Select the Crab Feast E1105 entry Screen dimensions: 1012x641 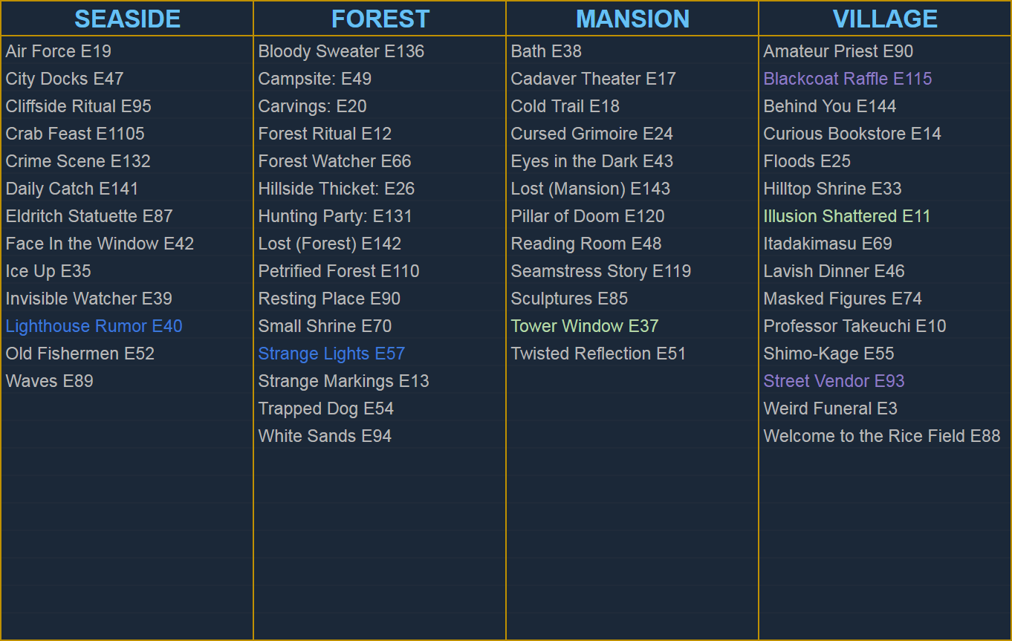pos(75,134)
